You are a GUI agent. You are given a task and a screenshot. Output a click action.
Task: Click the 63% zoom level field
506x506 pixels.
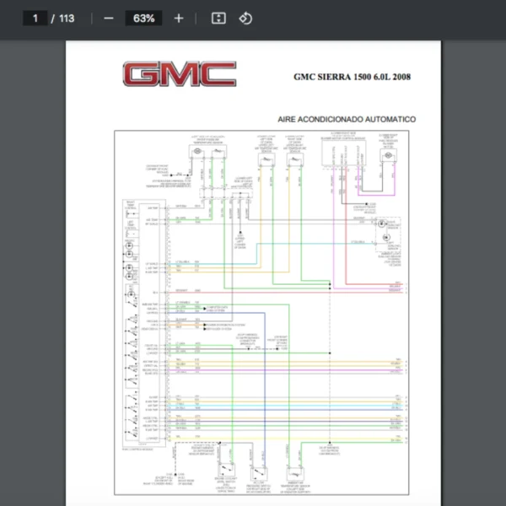click(143, 18)
